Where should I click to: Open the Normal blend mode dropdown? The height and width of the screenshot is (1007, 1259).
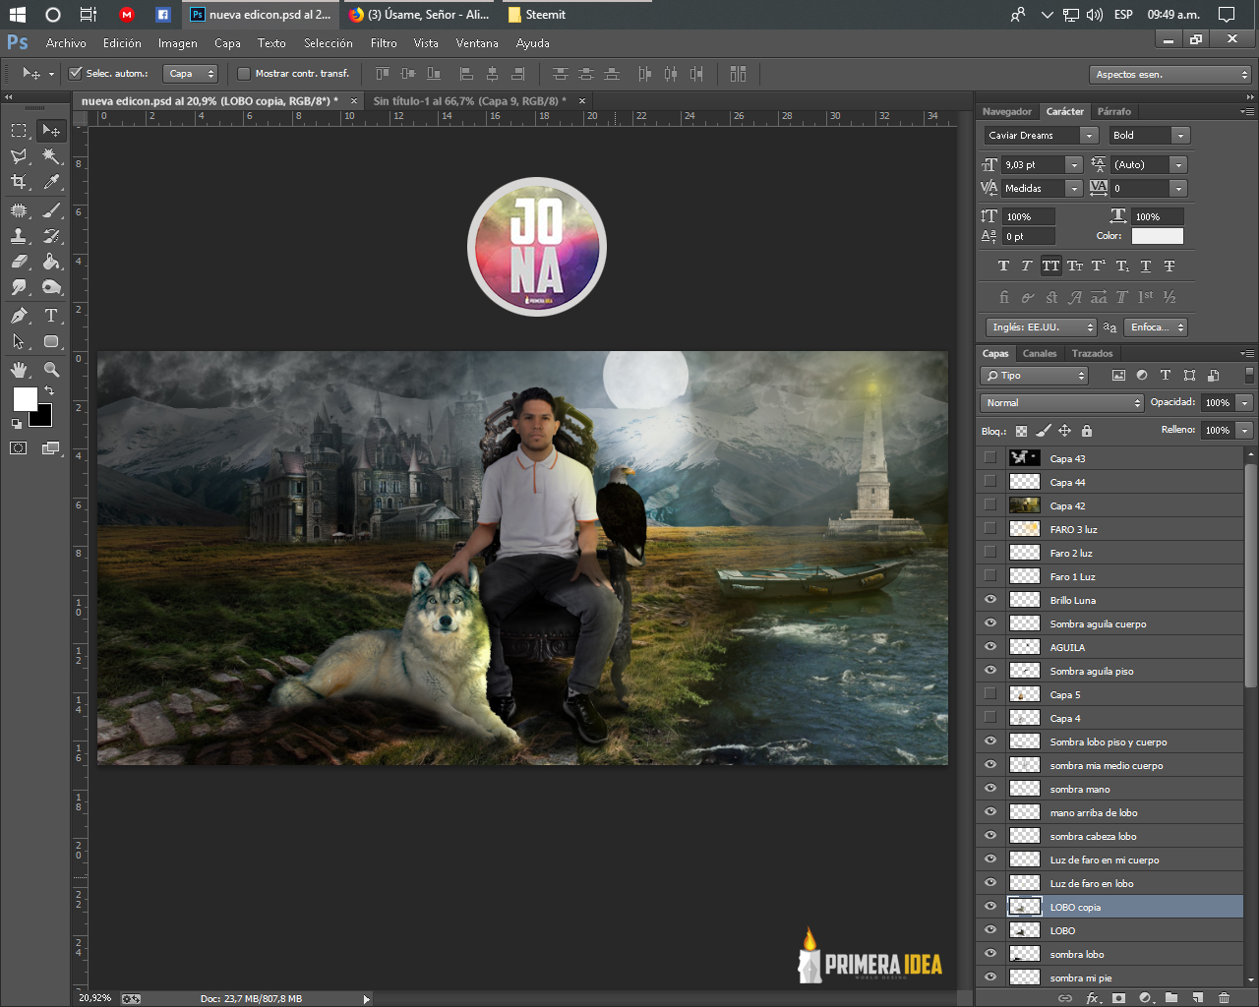tap(1062, 403)
